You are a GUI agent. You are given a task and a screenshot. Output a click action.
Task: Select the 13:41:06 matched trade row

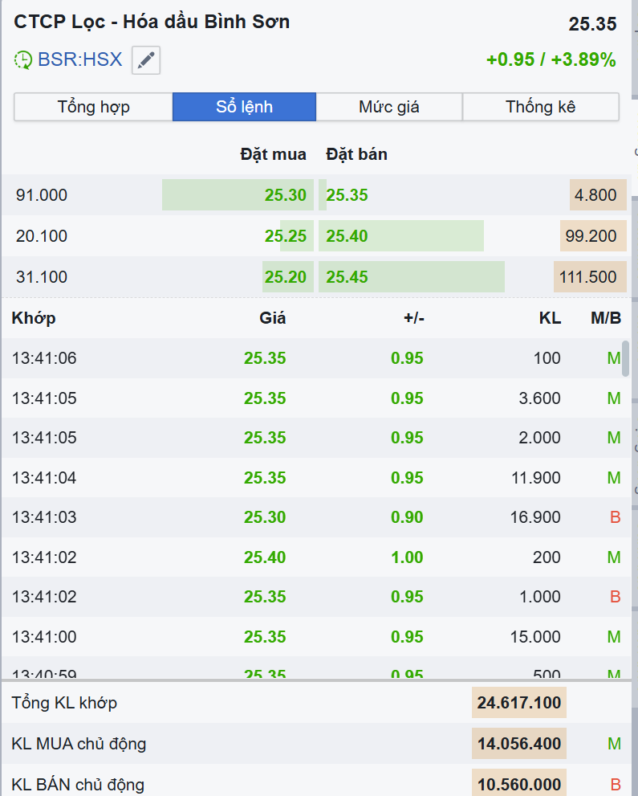313,358
